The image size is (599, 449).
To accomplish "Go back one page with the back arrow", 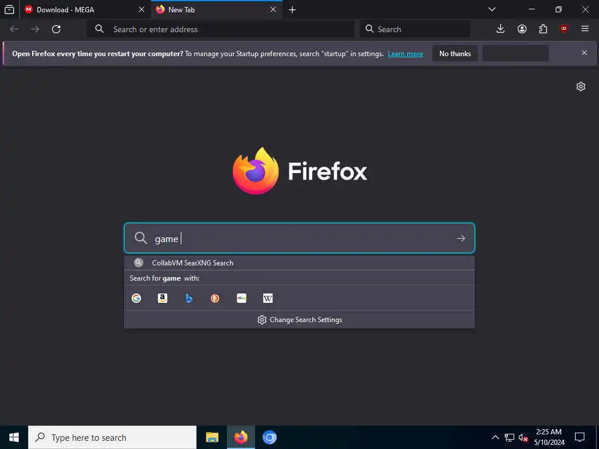I will click(14, 29).
